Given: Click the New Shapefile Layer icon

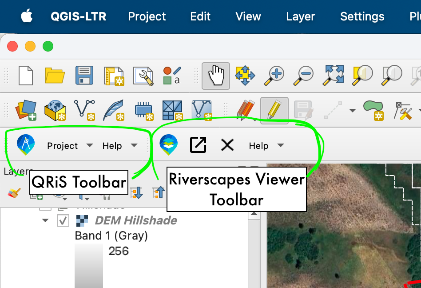Looking at the screenshot, I should [84, 110].
